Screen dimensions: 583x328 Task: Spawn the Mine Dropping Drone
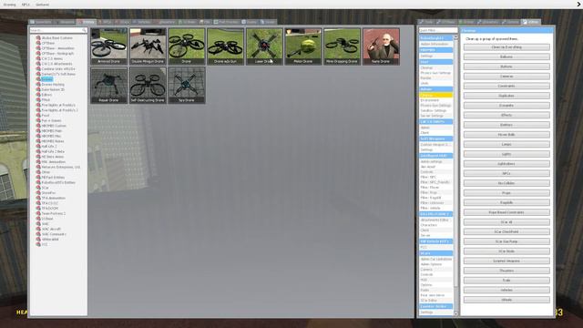[x=342, y=46]
